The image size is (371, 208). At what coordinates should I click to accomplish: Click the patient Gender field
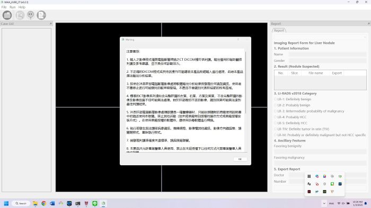(x=328, y=61)
